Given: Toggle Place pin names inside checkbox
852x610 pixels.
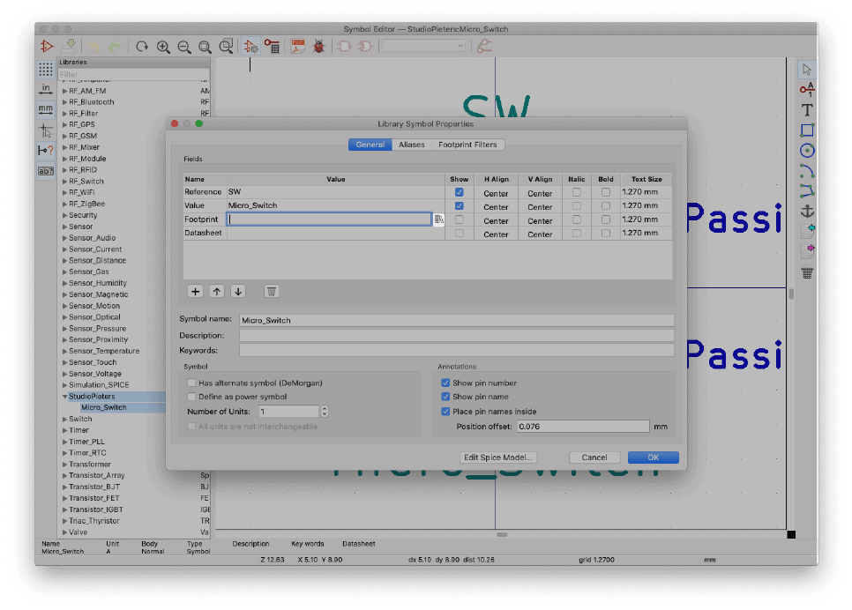Looking at the screenshot, I should click(x=445, y=411).
